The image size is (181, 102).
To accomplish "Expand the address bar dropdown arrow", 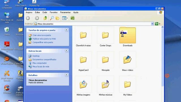I will coord(152,24).
